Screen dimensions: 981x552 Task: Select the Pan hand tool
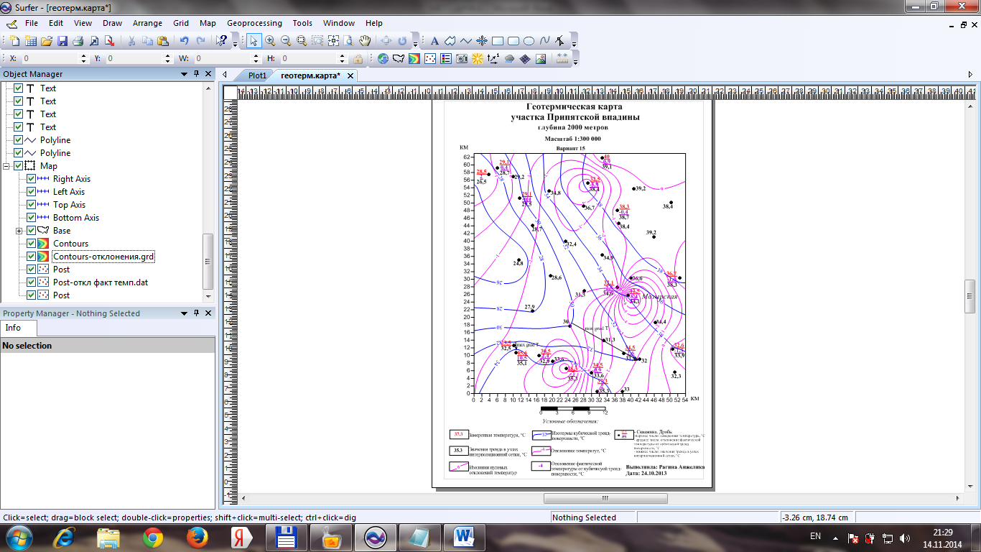pyautogui.click(x=365, y=40)
